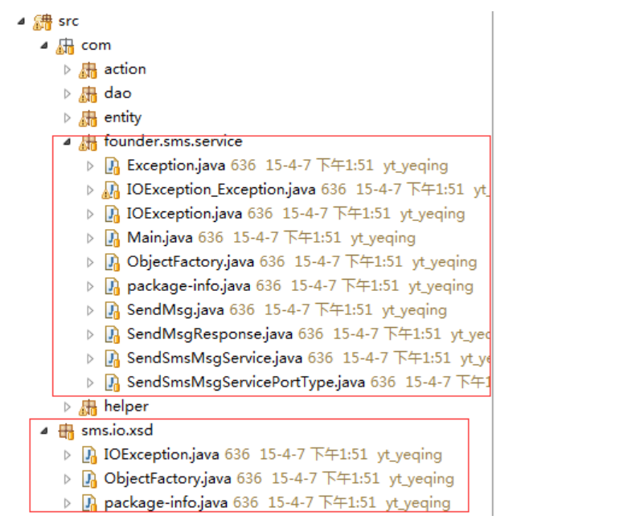Collapse the sms.io.xsd package
Viewport: 636px width, 524px height.
(x=44, y=431)
